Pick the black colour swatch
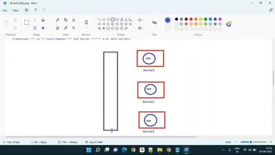 click(177, 19)
